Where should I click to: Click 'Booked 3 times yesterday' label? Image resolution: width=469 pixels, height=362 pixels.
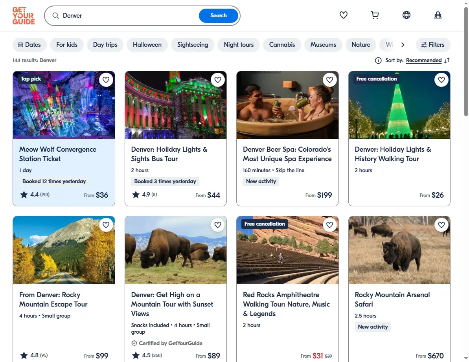[165, 182]
